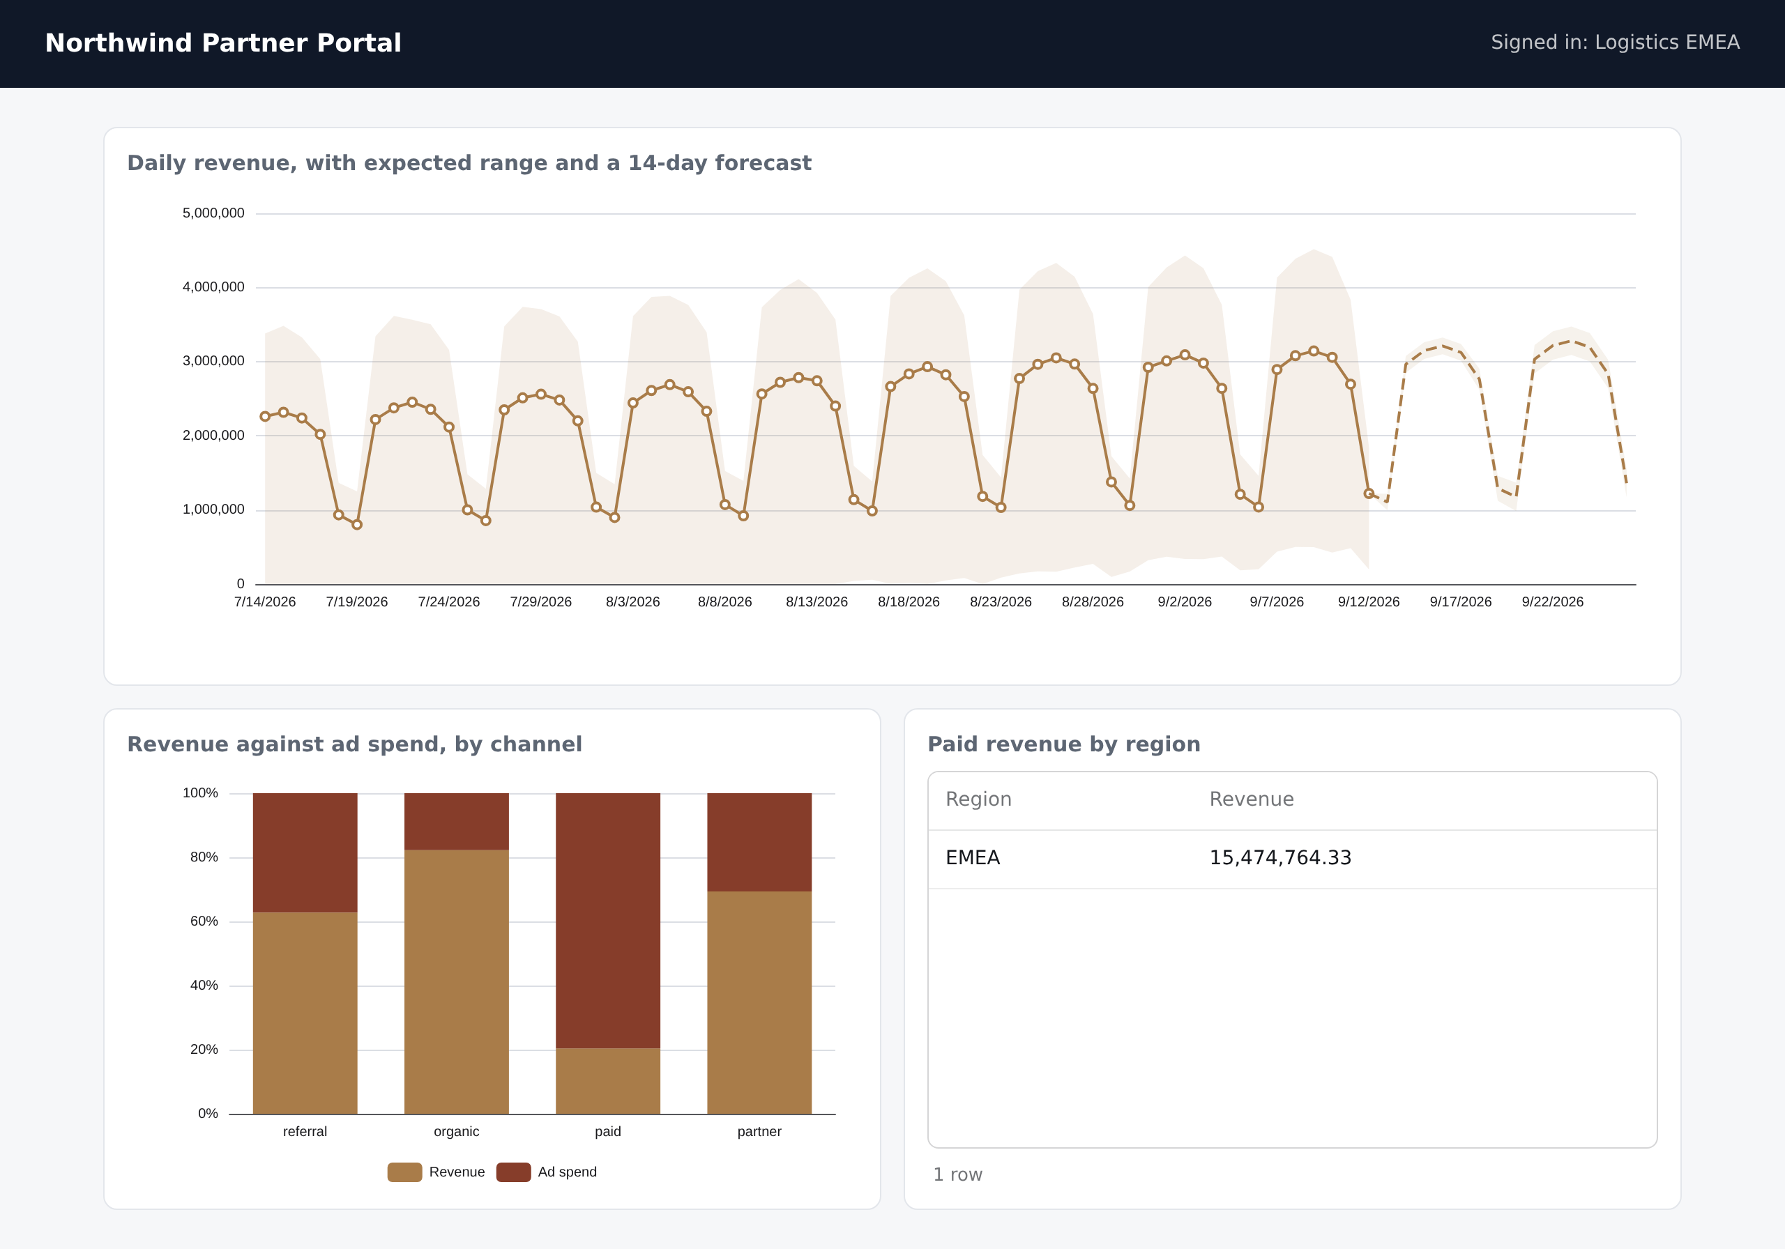Click the first data point at 7/14/2026
The width and height of the screenshot is (1785, 1249).
265,417
